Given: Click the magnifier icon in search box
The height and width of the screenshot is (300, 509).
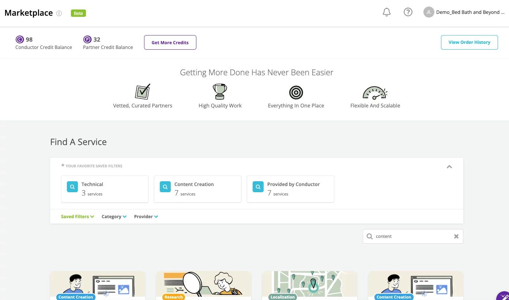Looking at the screenshot, I should tap(370, 236).
